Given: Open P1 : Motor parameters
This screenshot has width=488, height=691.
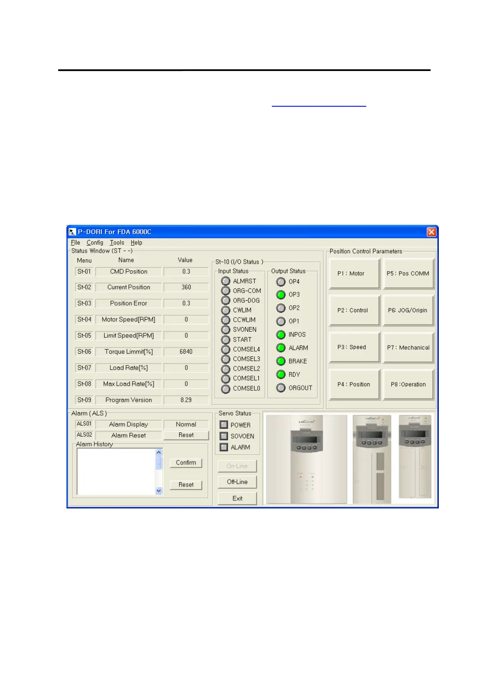Looking at the screenshot, I should tap(354, 274).
